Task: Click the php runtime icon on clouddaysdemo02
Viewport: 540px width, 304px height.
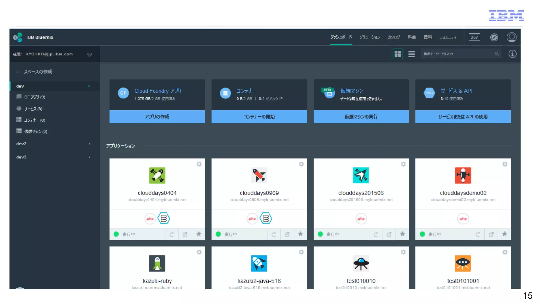Action: point(463,218)
